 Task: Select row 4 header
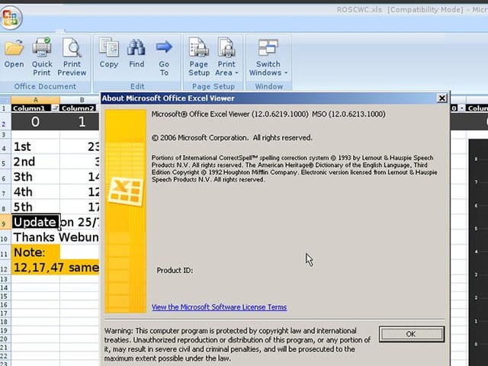click(x=5, y=147)
